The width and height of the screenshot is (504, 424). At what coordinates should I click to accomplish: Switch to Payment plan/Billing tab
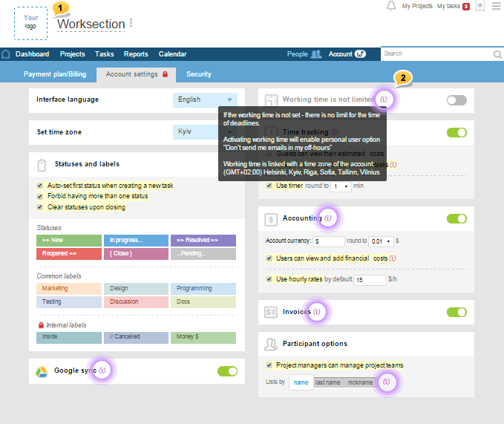[x=55, y=74]
